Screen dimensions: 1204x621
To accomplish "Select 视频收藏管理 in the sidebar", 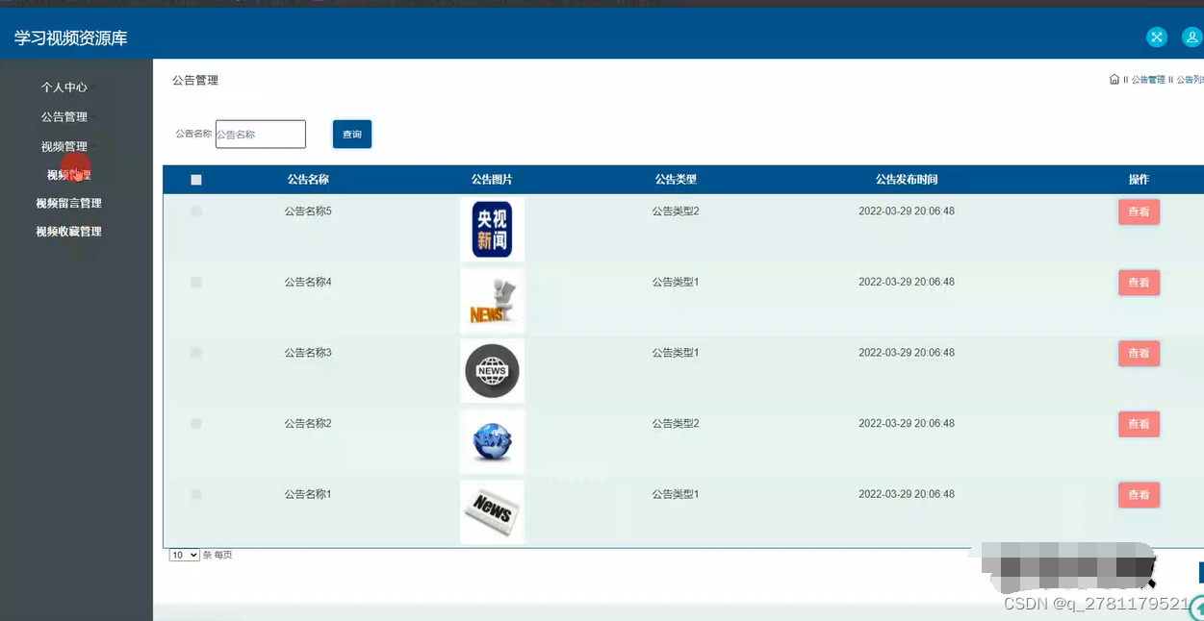I will (x=68, y=231).
